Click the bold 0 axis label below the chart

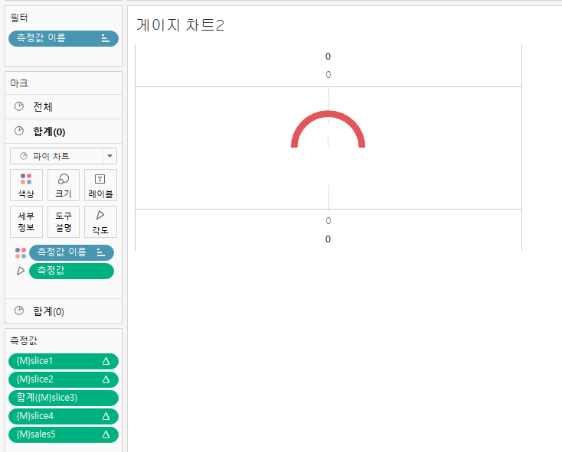328,239
